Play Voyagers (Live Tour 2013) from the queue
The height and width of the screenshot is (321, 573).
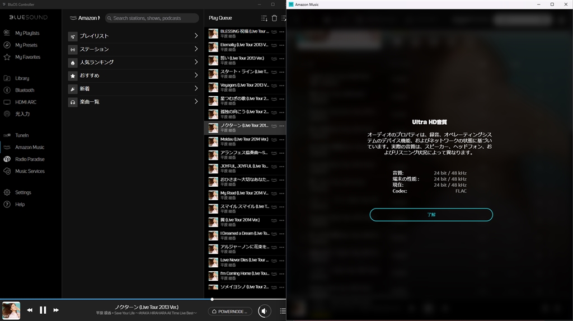(245, 87)
